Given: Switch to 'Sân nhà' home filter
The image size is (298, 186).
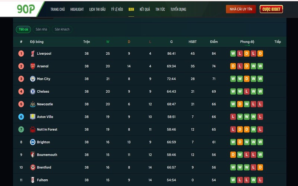Looking at the screenshot, I should point(41,29).
